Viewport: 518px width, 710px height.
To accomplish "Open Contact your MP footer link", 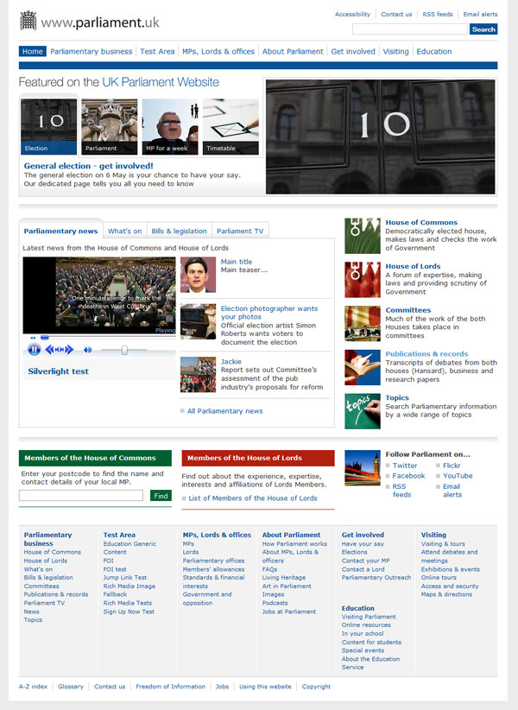I will (365, 561).
